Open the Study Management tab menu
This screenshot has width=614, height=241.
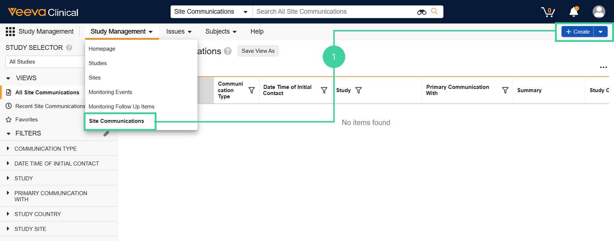pos(122,31)
